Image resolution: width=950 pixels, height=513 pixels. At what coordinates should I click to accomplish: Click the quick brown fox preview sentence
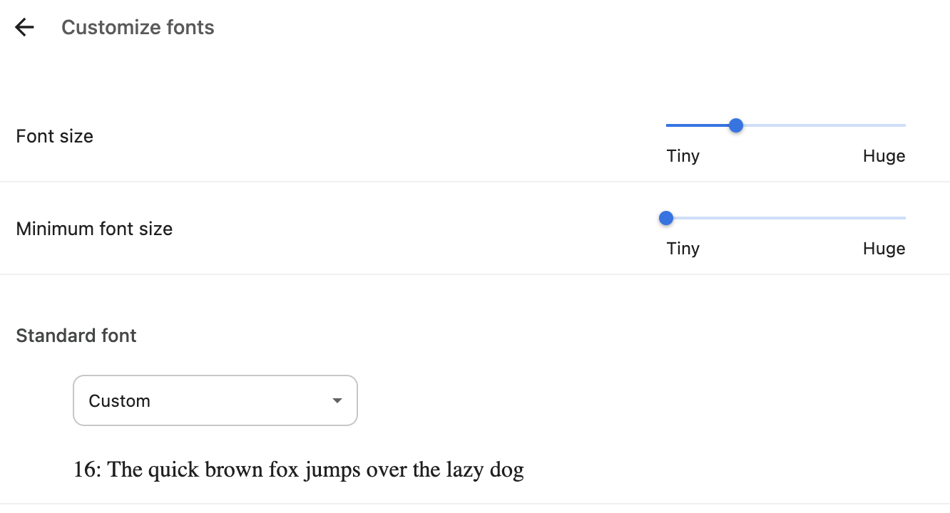pos(299,470)
